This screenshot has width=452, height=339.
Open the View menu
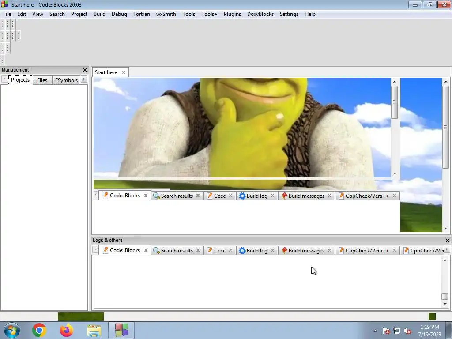point(38,14)
